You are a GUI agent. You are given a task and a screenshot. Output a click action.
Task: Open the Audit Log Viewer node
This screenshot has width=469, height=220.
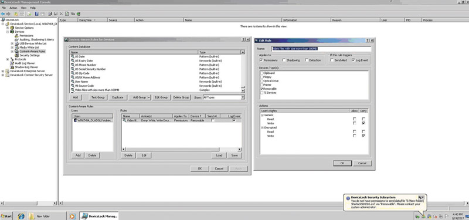coord(25,63)
